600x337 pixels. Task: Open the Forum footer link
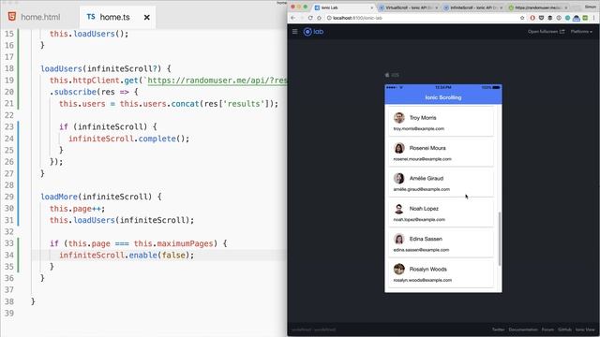(547, 330)
